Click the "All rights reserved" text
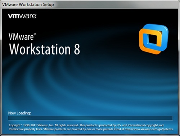Image resolution: width=180 pixels, height=136 pixels. tap(67, 125)
